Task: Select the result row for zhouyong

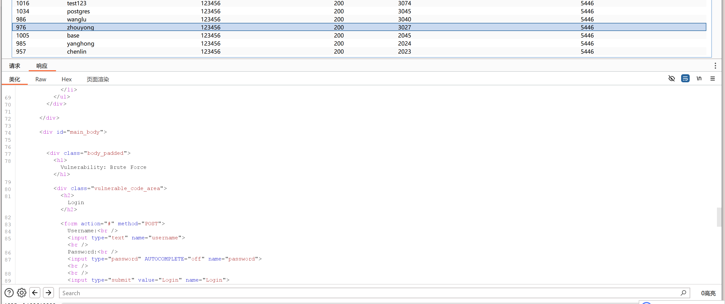Action: [80, 27]
